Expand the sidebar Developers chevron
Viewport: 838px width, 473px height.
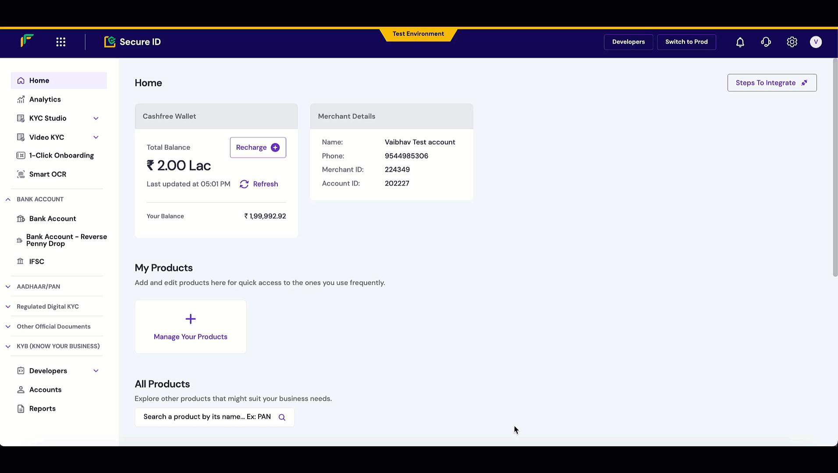(96, 371)
